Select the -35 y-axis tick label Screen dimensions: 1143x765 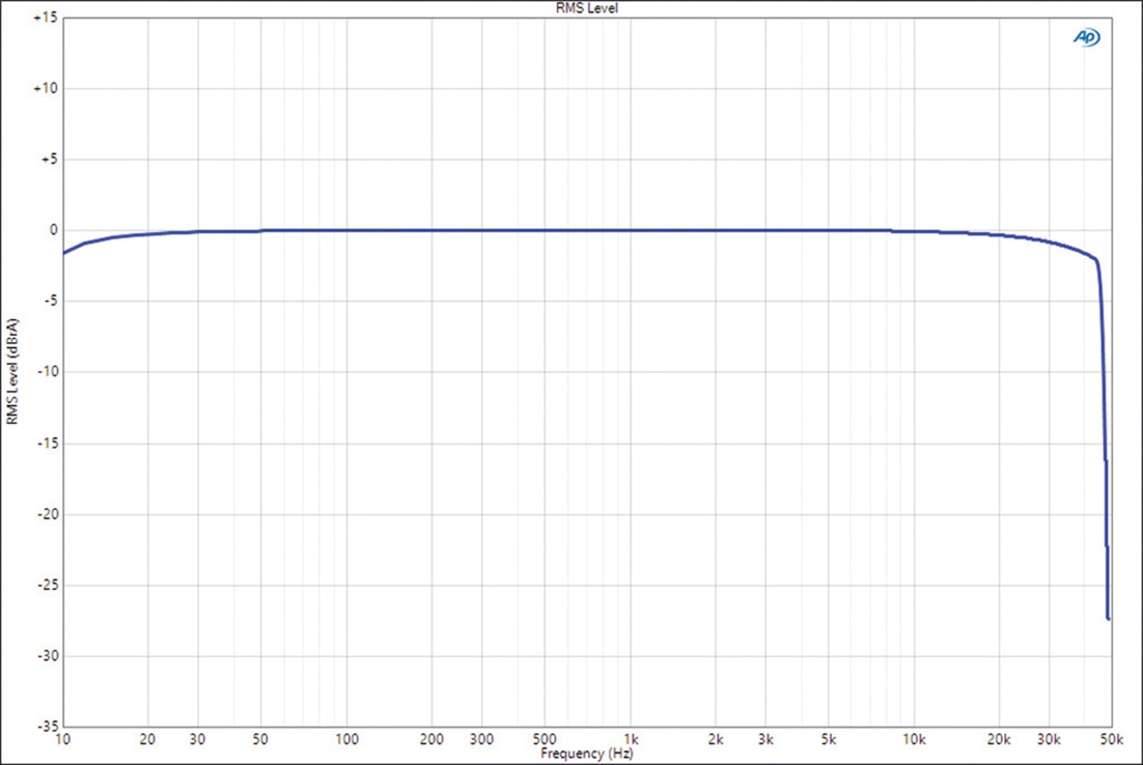point(47,726)
